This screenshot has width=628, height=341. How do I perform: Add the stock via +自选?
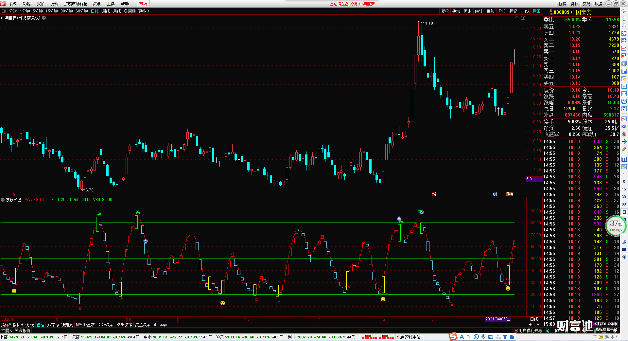(525, 11)
